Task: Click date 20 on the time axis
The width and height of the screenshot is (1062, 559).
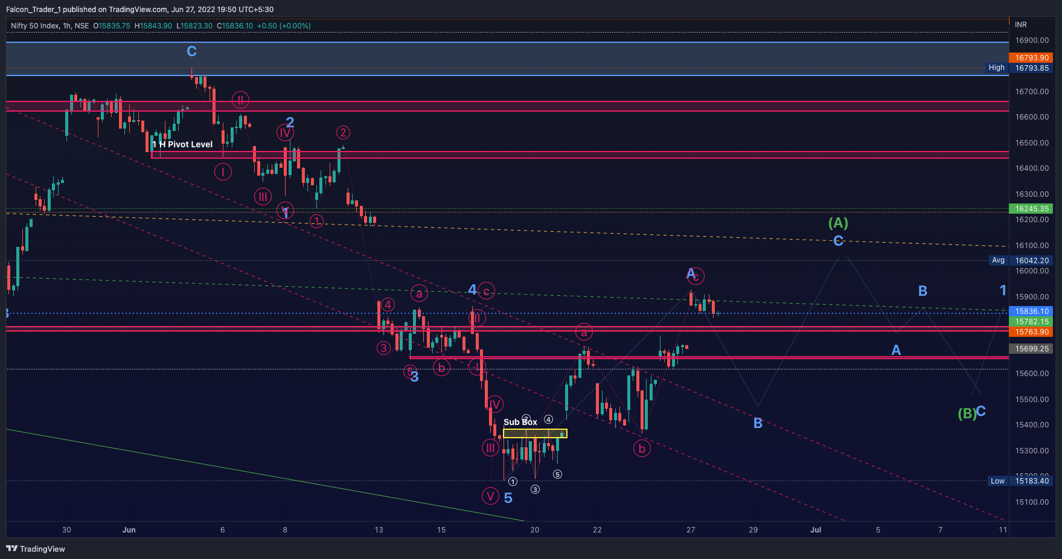Action: 535,530
